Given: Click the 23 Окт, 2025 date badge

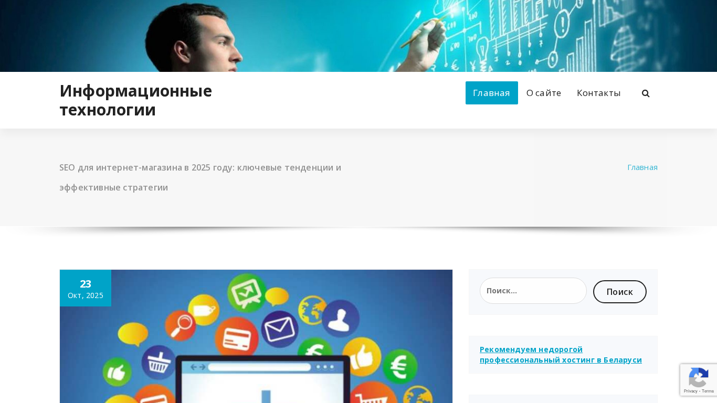Looking at the screenshot, I should 86,288.
